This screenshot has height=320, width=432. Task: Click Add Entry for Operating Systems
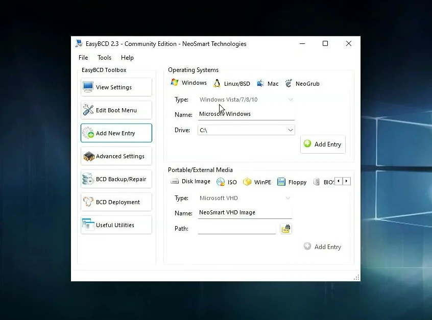point(323,144)
